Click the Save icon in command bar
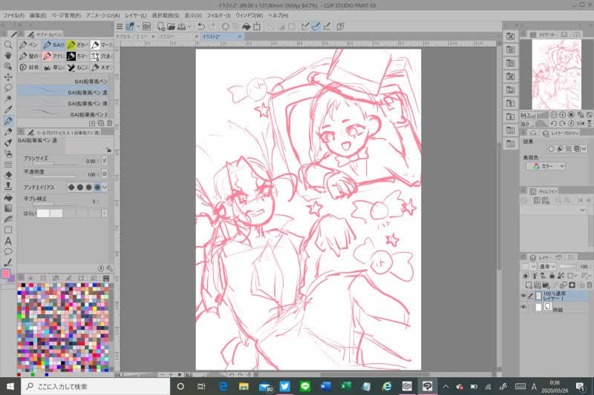This screenshot has width=594, height=395. point(181,27)
